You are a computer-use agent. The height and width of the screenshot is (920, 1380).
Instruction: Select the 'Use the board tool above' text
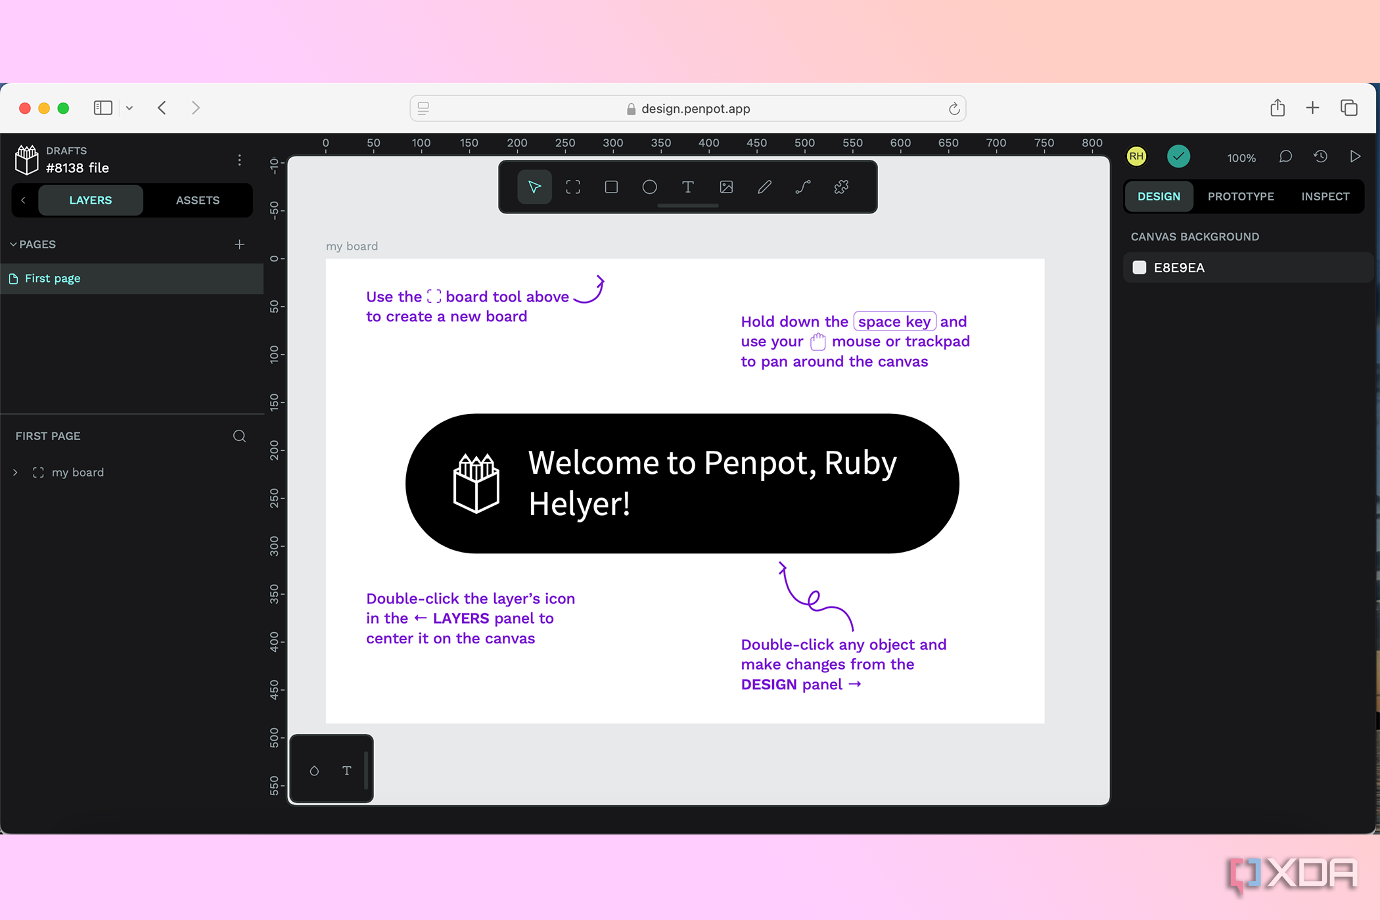pyautogui.click(x=468, y=306)
